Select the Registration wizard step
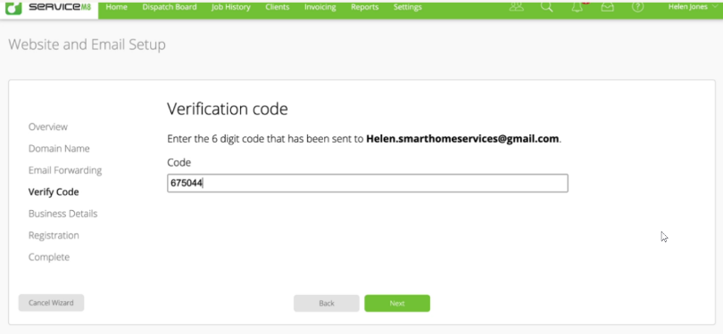Screen dimensions: 723x334 54,235
